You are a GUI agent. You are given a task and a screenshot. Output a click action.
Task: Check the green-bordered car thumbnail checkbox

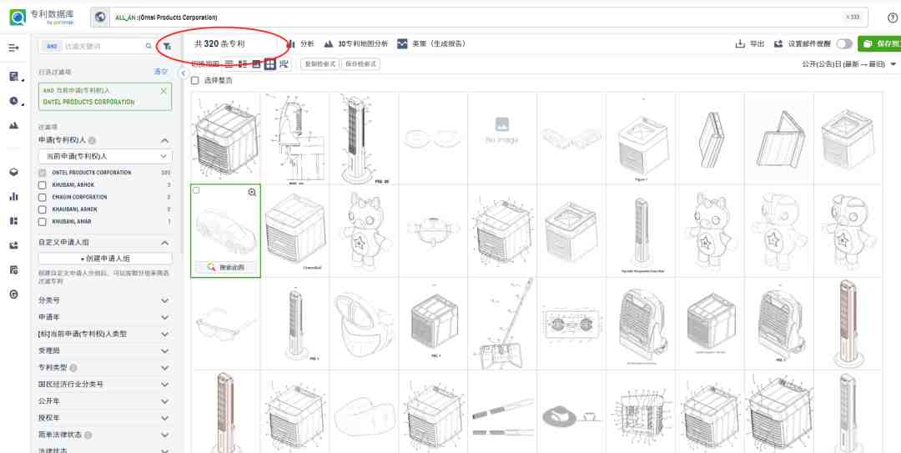coord(197,190)
